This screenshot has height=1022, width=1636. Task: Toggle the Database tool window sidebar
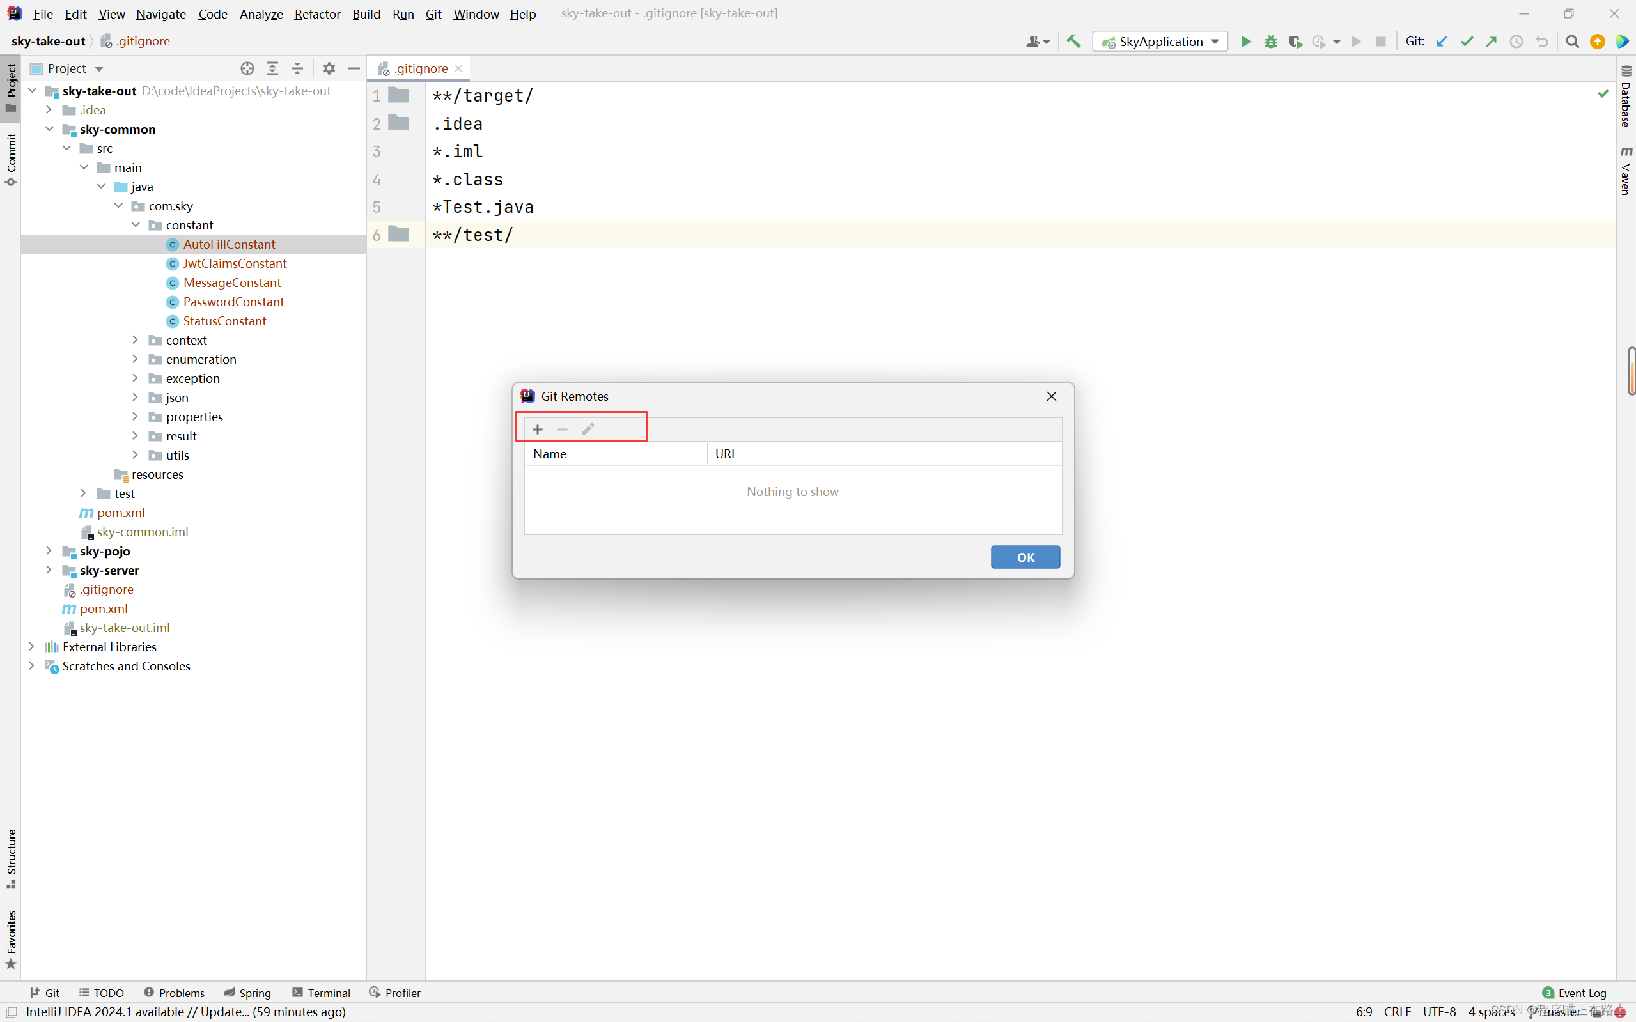1626,96
